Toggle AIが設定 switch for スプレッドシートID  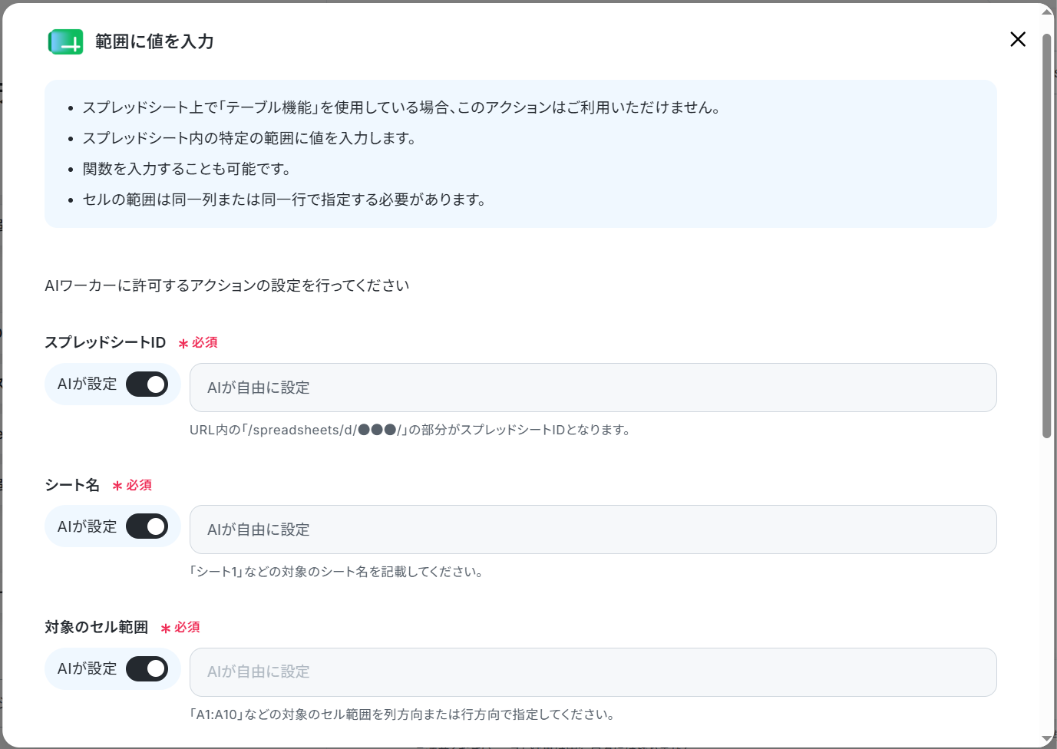[147, 384]
